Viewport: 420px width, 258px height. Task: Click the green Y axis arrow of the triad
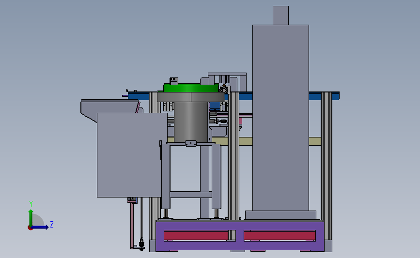31,217
